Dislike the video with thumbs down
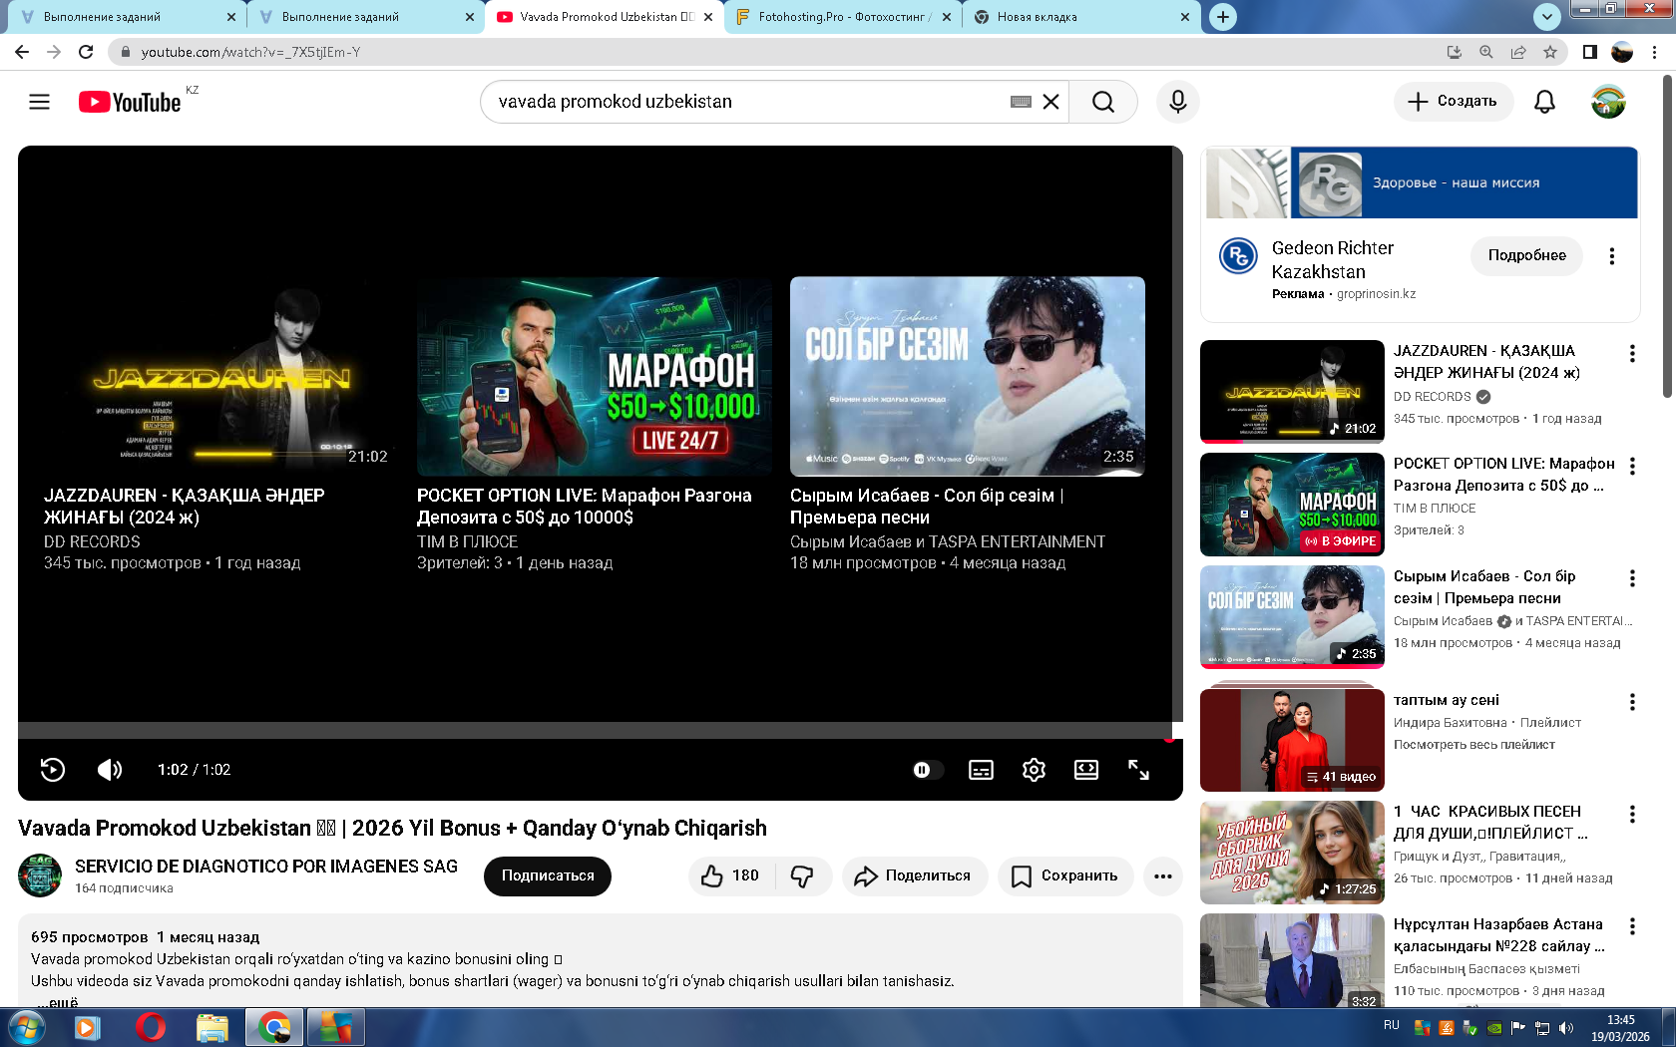The width and height of the screenshot is (1676, 1047). (802, 875)
